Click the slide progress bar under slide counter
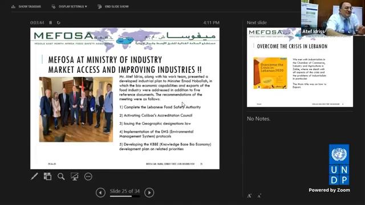The image size is (365, 205). pos(125,196)
